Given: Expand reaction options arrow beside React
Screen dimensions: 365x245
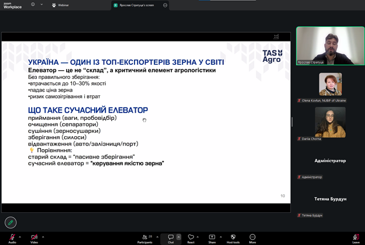Looking at the screenshot, I should (x=198, y=237).
